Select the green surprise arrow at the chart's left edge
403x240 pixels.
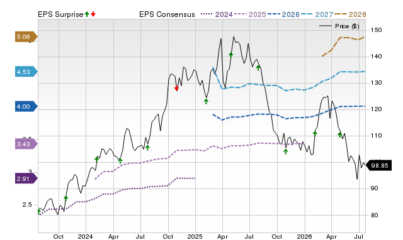click(x=39, y=212)
